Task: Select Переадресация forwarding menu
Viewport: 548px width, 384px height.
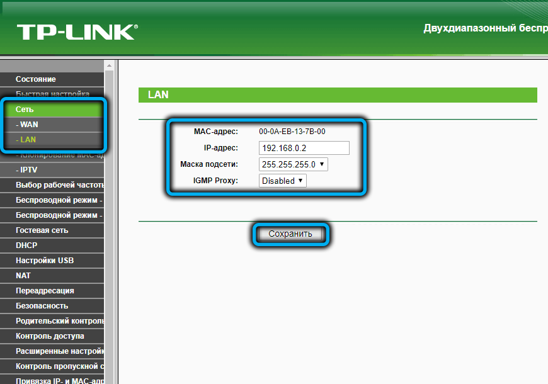Action: pyautogui.click(x=45, y=291)
